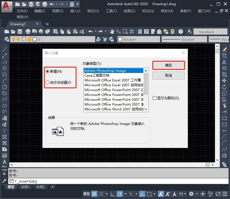Open the undo history dropdown arrow in standard toolbar
This screenshot has width=230, height=199.
pos(95,31)
